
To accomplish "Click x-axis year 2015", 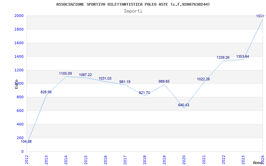I will click(86, 160).
